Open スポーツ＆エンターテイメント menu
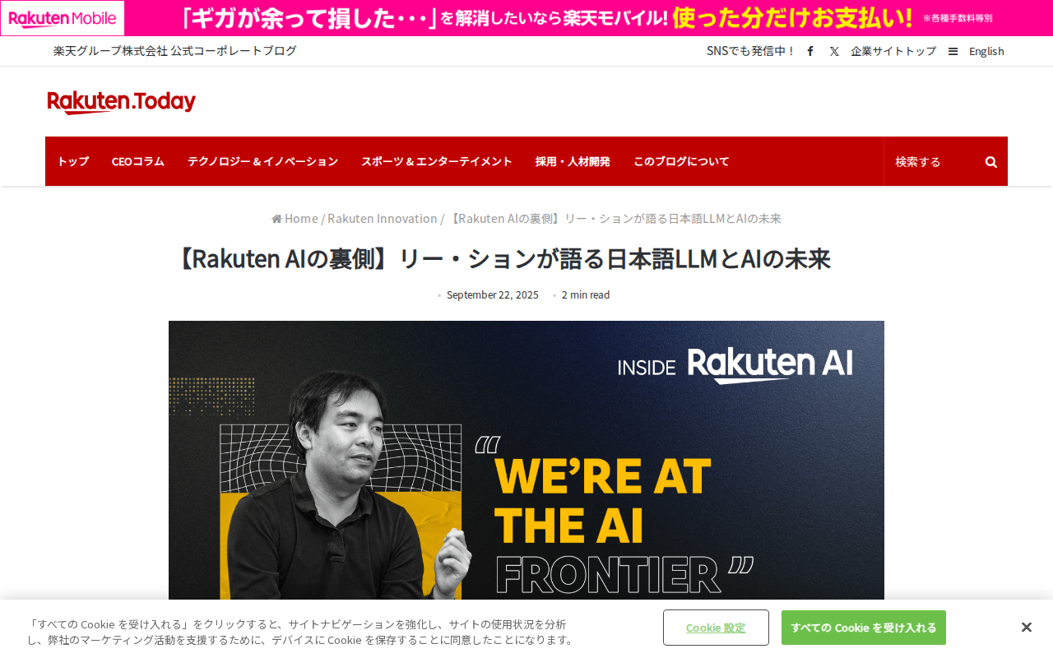 (437, 161)
